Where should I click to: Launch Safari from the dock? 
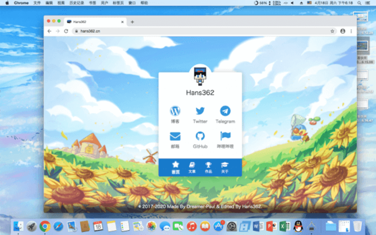tap(58, 226)
